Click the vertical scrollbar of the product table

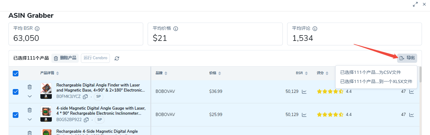pyautogui.click(x=421, y=74)
